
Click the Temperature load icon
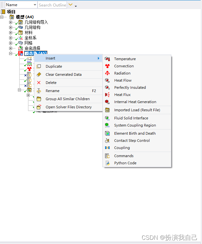coord(107,59)
